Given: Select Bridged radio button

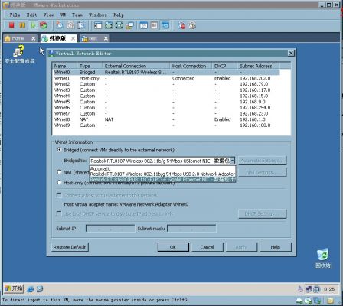Looking at the screenshot, I should (59, 150).
